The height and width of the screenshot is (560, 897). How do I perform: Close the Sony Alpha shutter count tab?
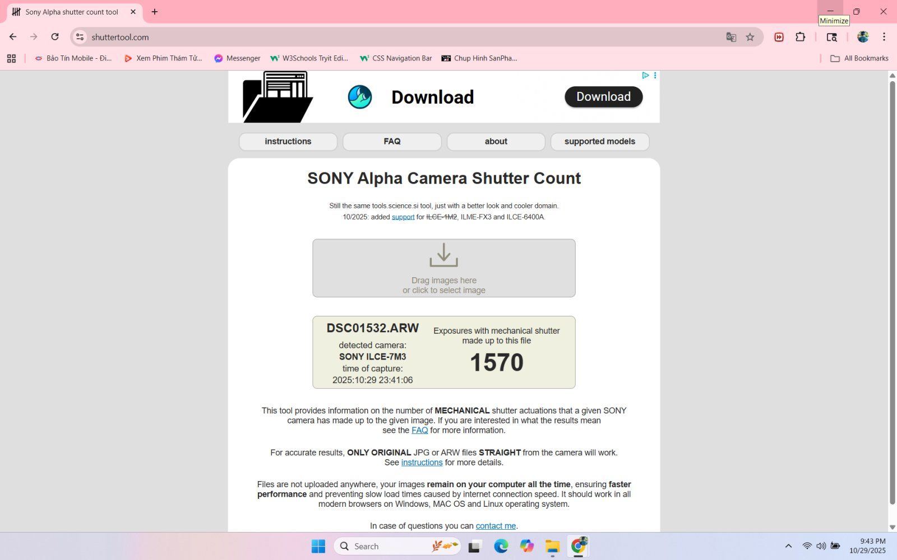point(133,12)
